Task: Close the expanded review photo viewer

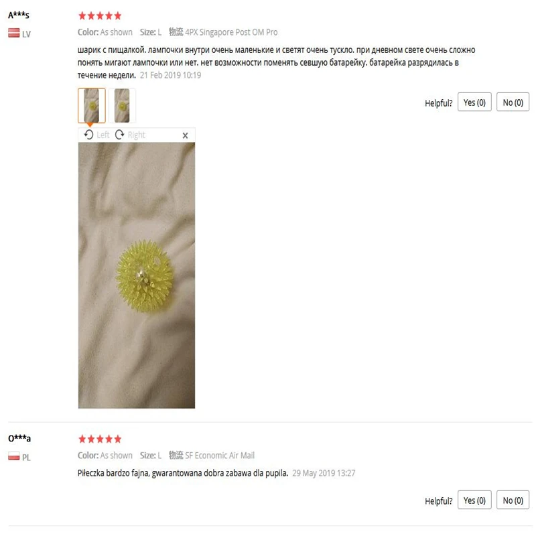Action: tap(186, 135)
